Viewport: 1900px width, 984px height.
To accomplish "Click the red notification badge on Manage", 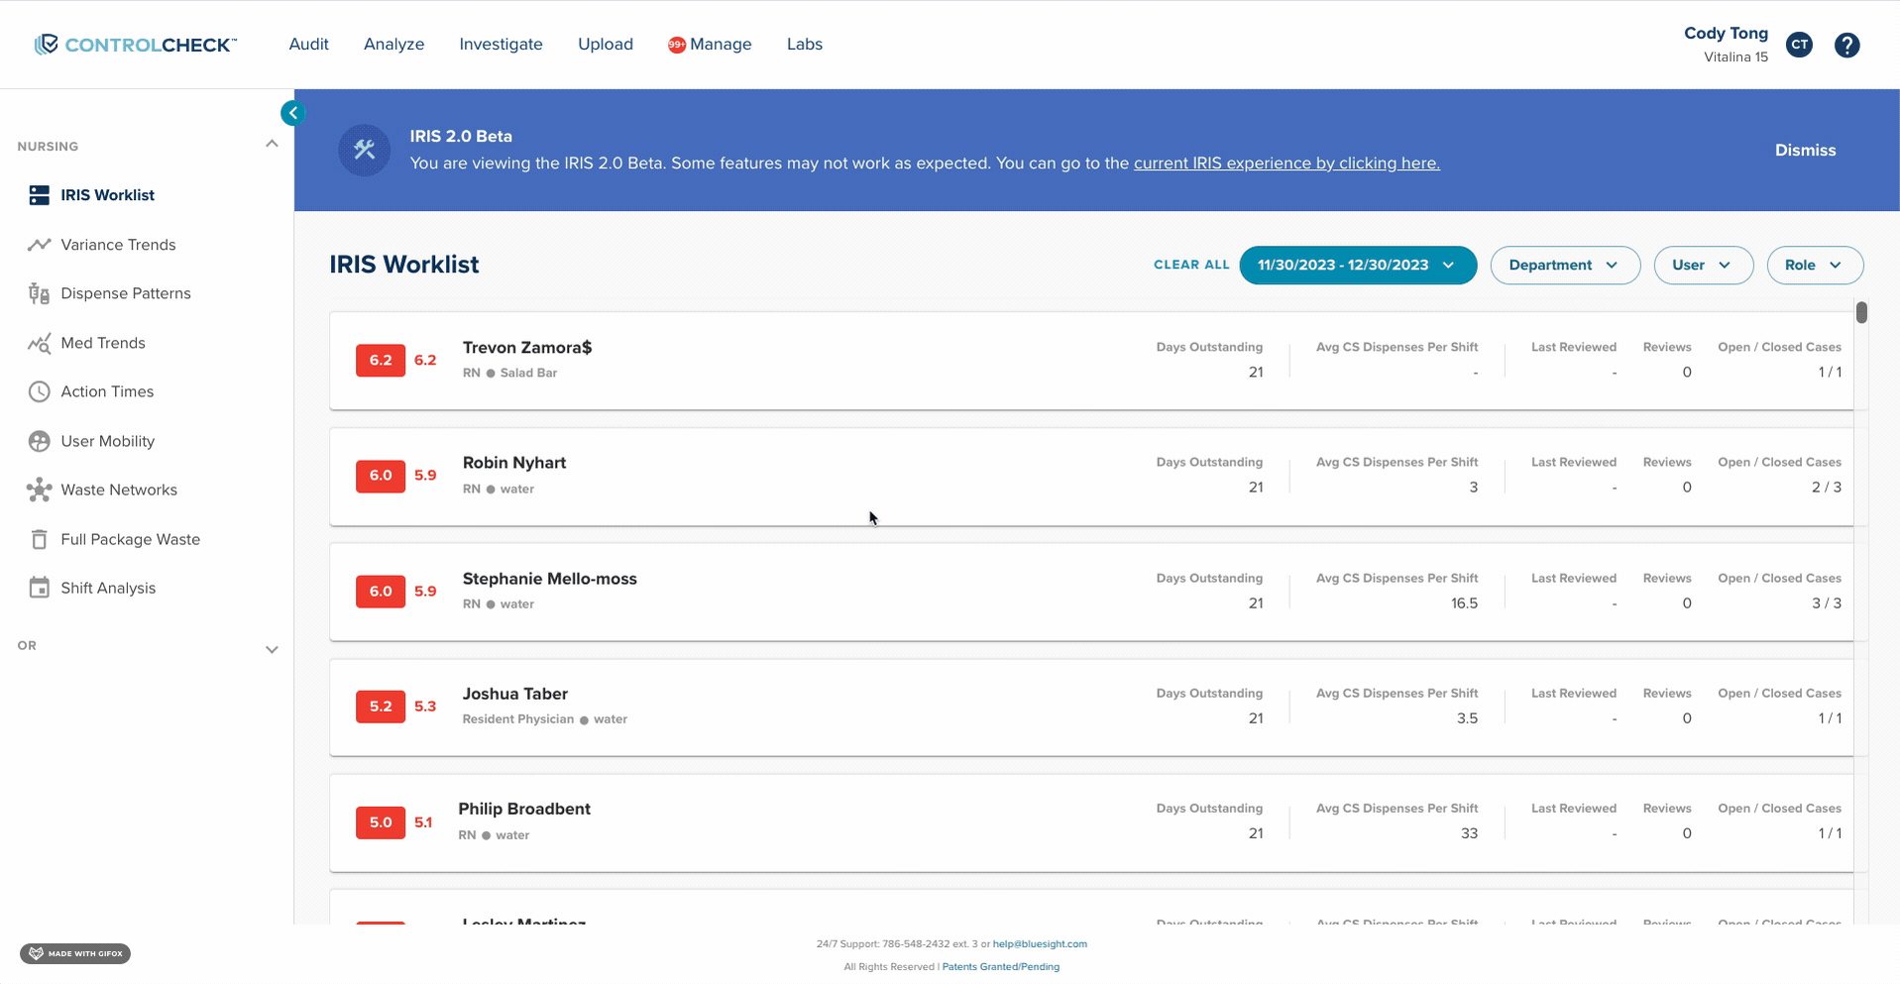I will click(x=677, y=45).
